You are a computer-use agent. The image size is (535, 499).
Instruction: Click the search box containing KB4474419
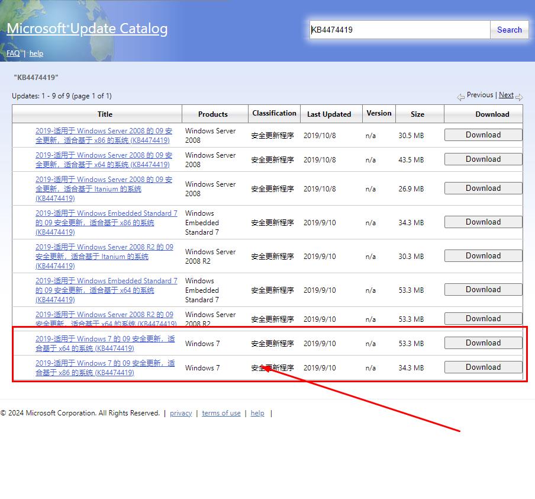pos(399,30)
